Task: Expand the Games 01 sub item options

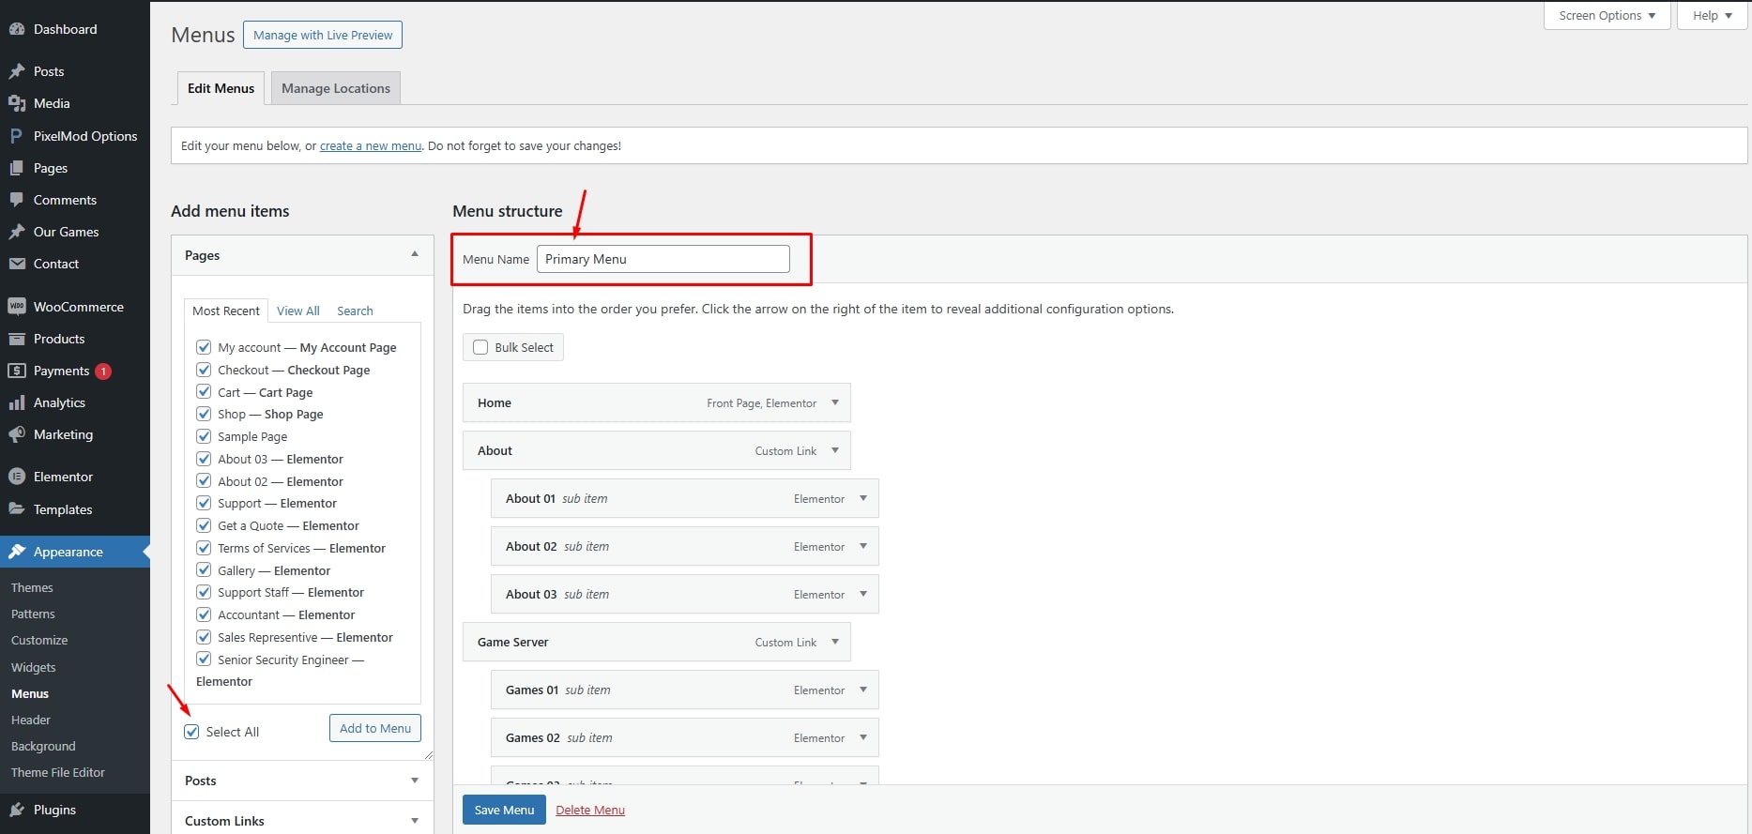Action: pyautogui.click(x=863, y=690)
